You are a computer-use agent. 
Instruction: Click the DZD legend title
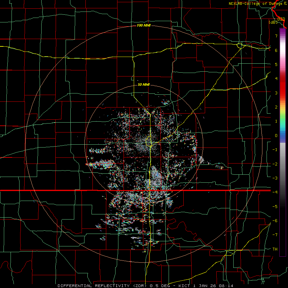pyautogui.click(x=281, y=19)
